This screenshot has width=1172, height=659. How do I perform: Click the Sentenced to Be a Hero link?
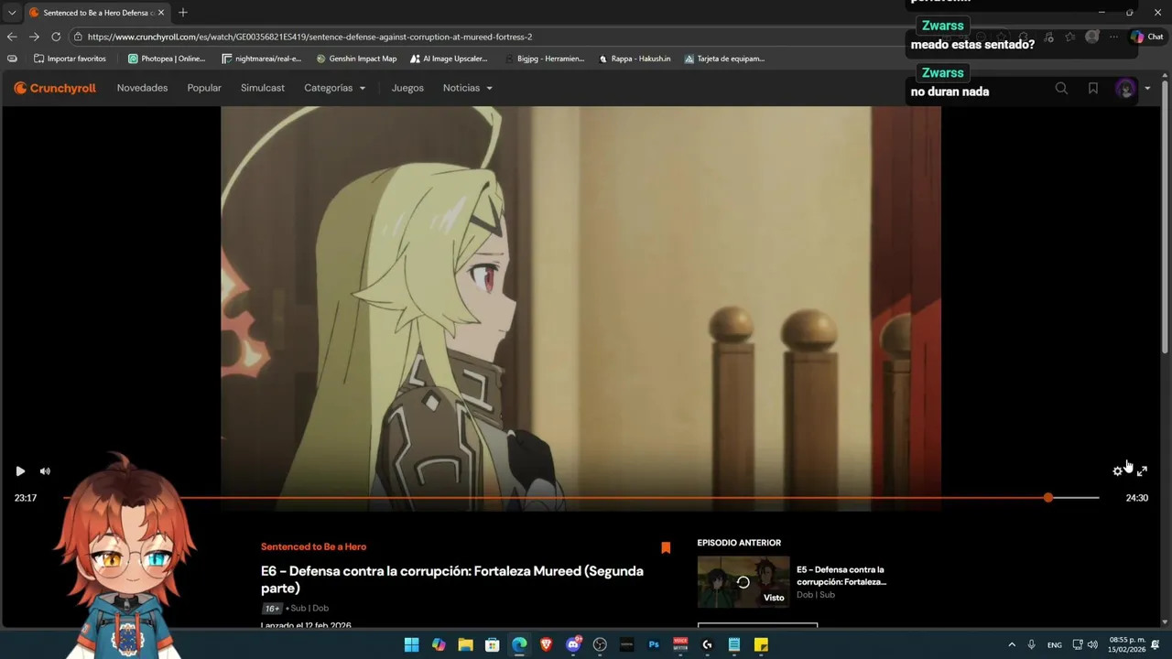(x=313, y=546)
